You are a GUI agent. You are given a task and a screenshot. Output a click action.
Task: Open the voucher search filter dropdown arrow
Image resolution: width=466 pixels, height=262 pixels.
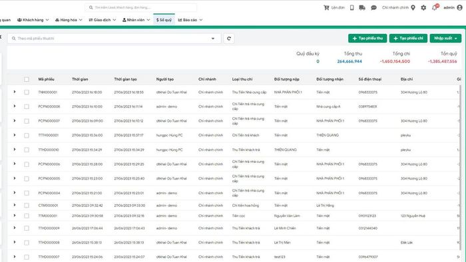click(x=213, y=39)
